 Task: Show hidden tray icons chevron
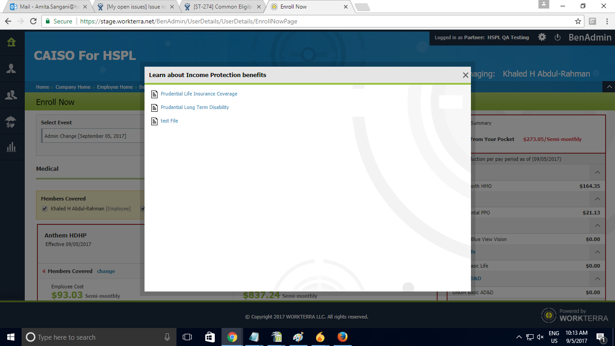(519, 337)
